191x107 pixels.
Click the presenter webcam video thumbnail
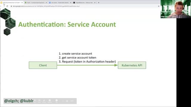click(176, 9)
